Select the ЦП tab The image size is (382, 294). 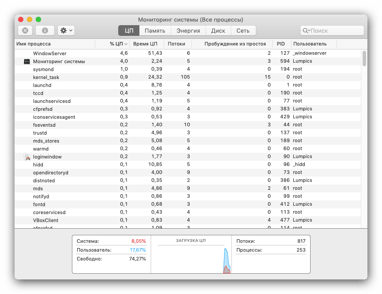(x=128, y=30)
